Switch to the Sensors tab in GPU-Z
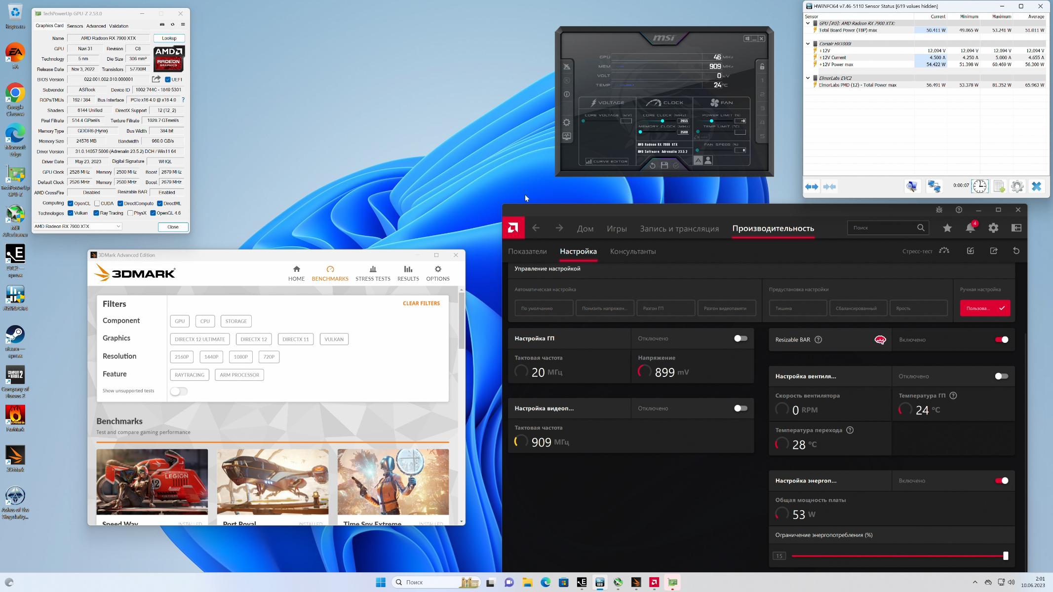1053x592 pixels. coord(75,26)
